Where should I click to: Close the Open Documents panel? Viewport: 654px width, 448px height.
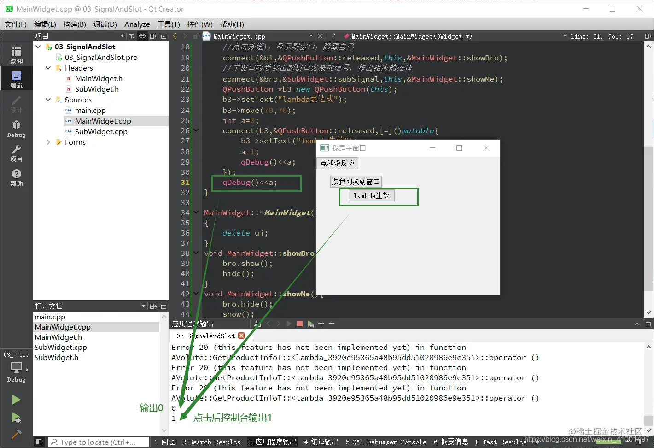[x=163, y=306]
